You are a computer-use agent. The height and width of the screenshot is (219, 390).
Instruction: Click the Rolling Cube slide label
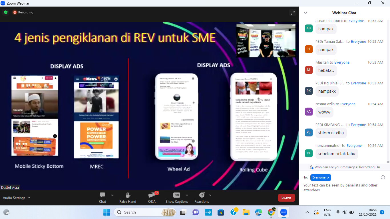coord(254,170)
